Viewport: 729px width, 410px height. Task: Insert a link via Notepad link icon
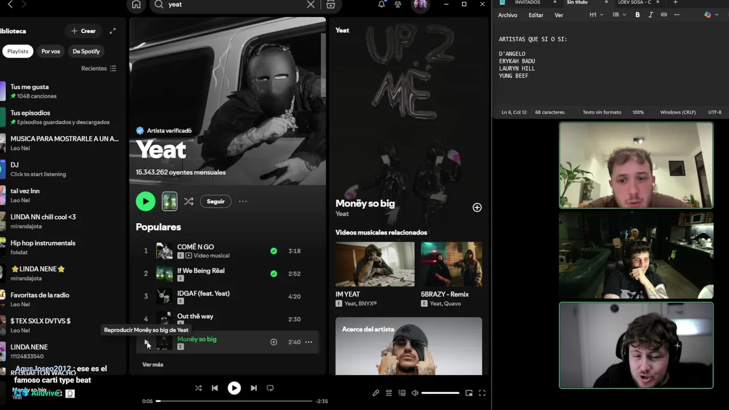[x=664, y=15]
